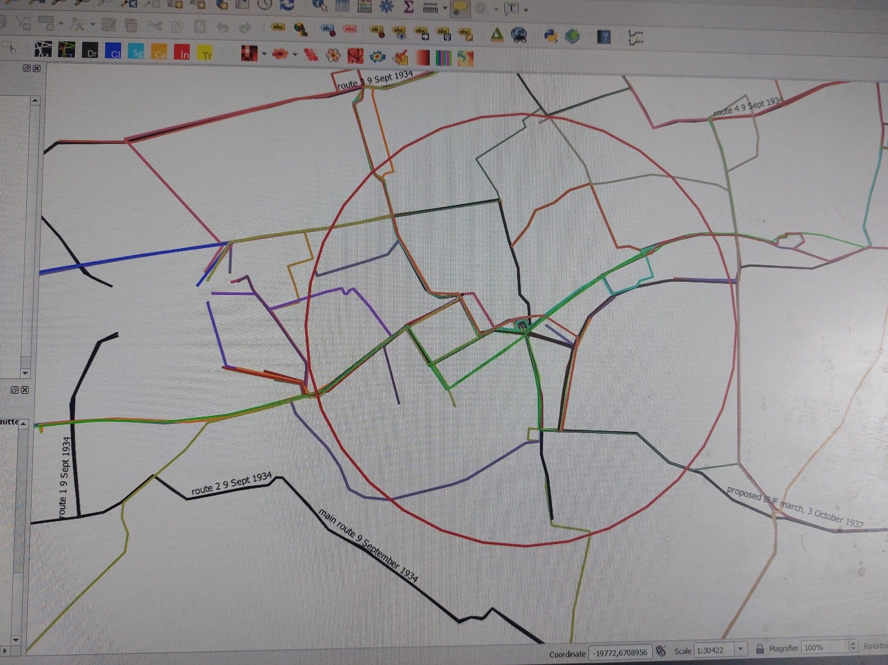This screenshot has height=665, width=888.
Task: Click the red abc highlight pinned labels icon
Action: [350, 30]
